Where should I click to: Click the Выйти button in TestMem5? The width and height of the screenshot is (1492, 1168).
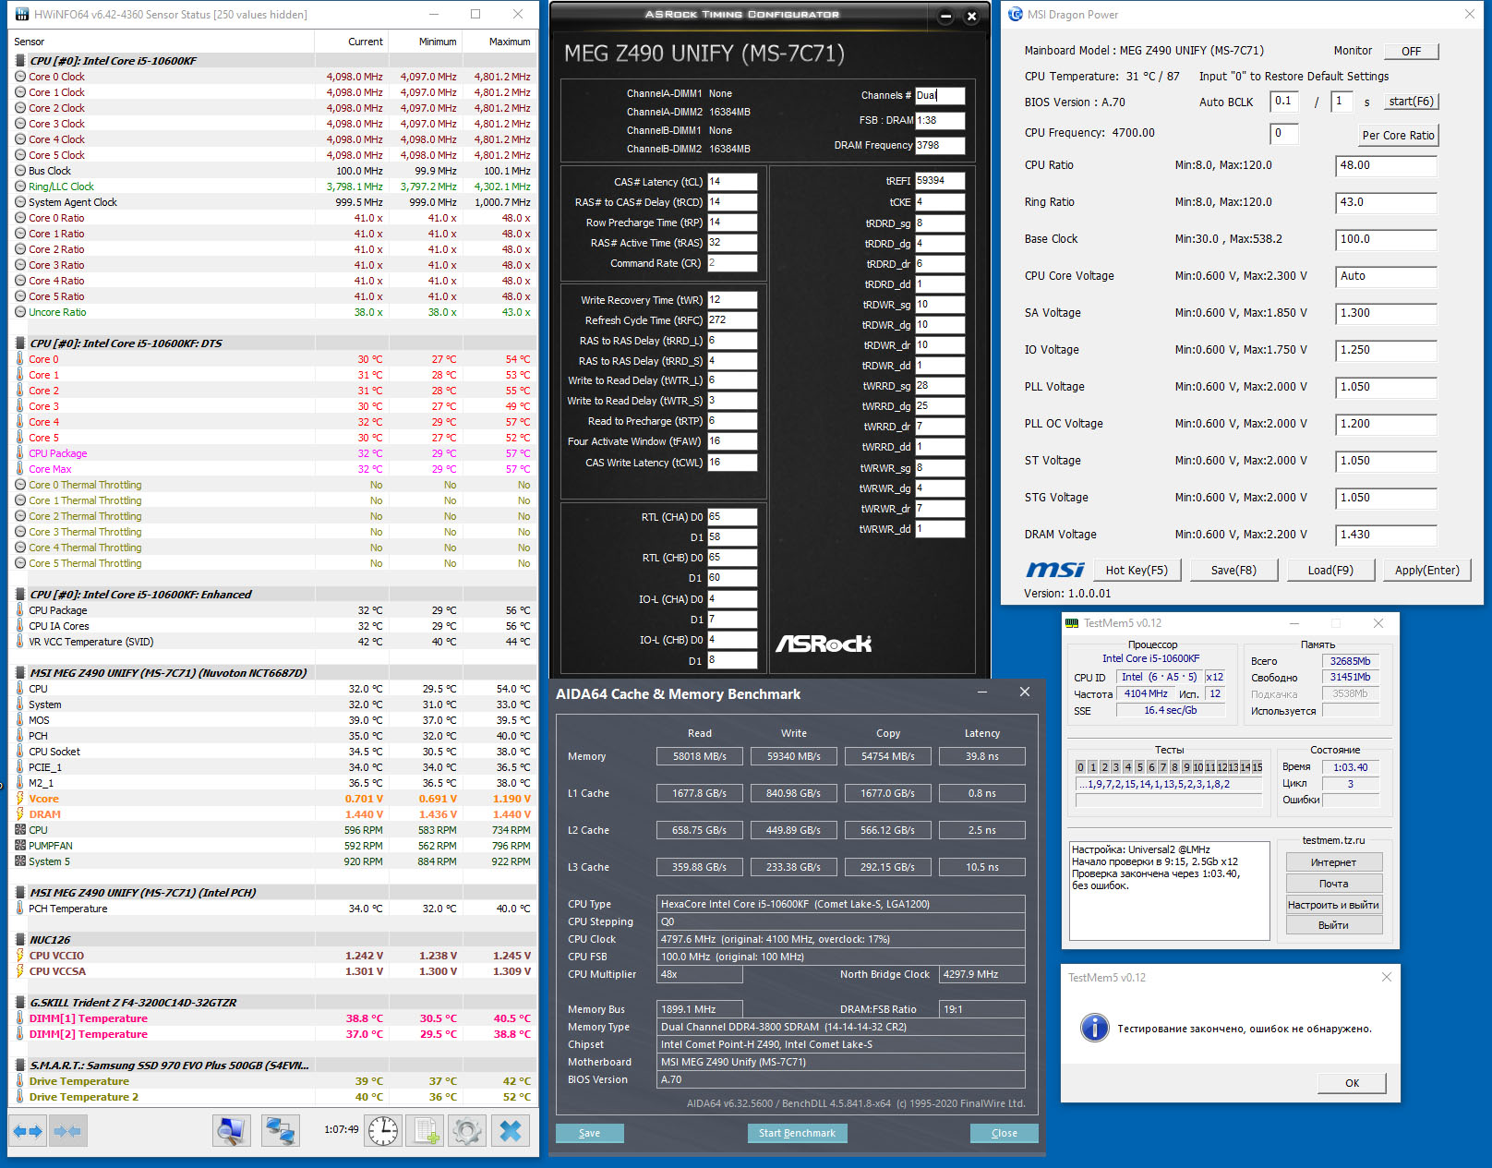click(1333, 925)
